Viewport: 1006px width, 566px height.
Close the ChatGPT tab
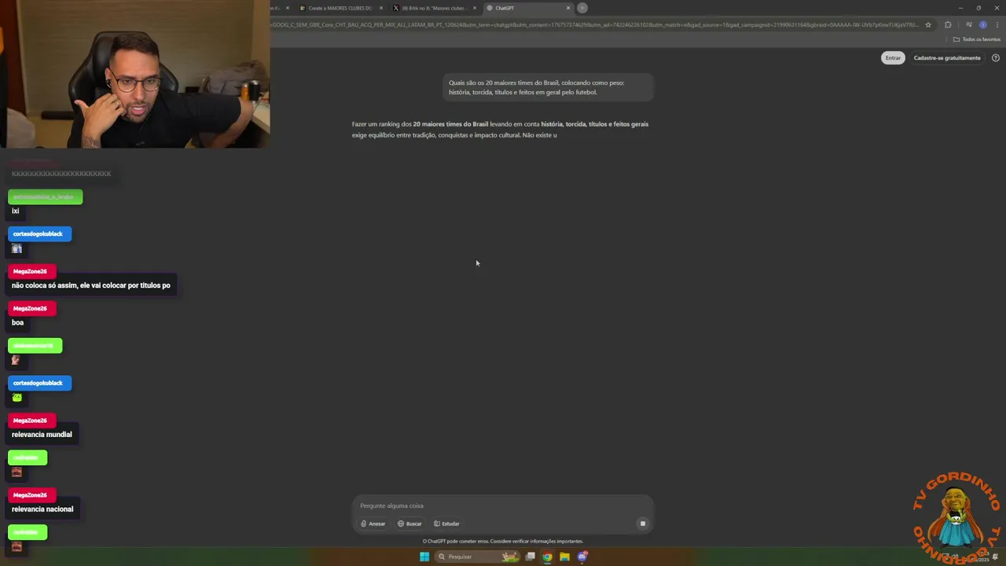(x=568, y=8)
